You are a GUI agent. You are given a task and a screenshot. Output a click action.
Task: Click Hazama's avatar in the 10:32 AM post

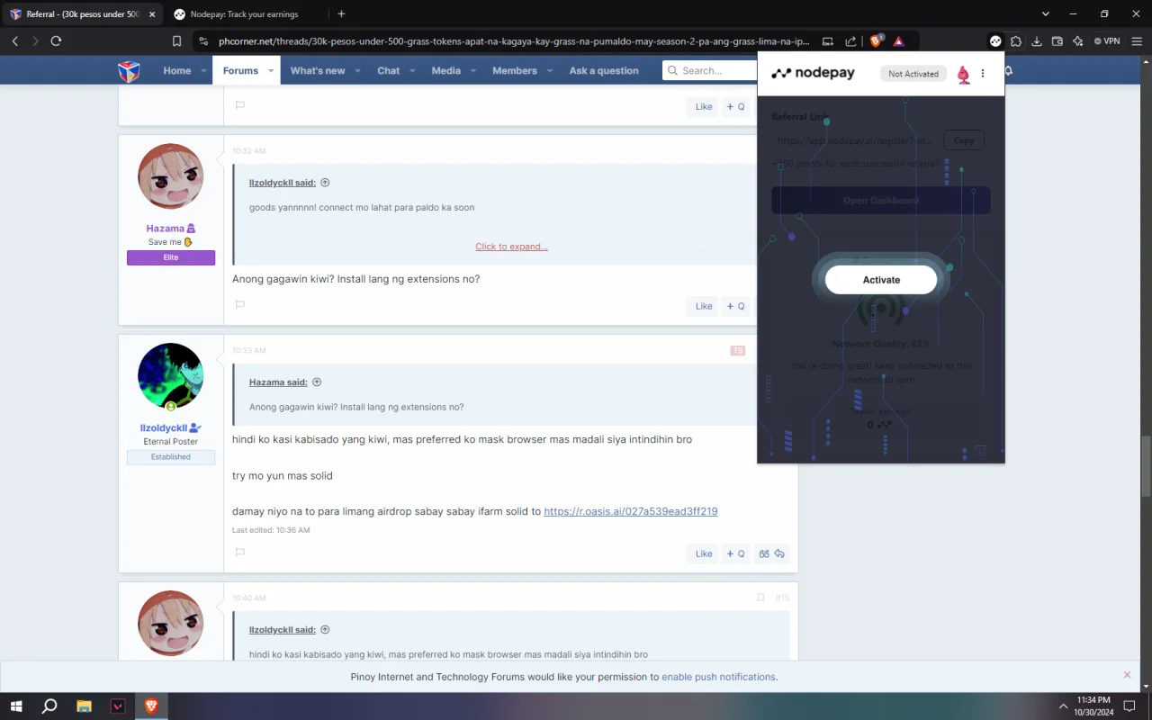click(x=171, y=176)
